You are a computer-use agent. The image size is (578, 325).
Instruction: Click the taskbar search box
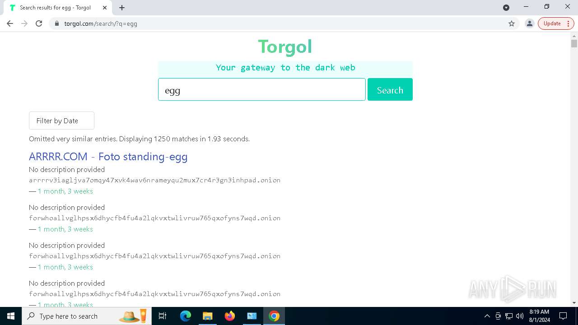pyautogui.click(x=87, y=316)
